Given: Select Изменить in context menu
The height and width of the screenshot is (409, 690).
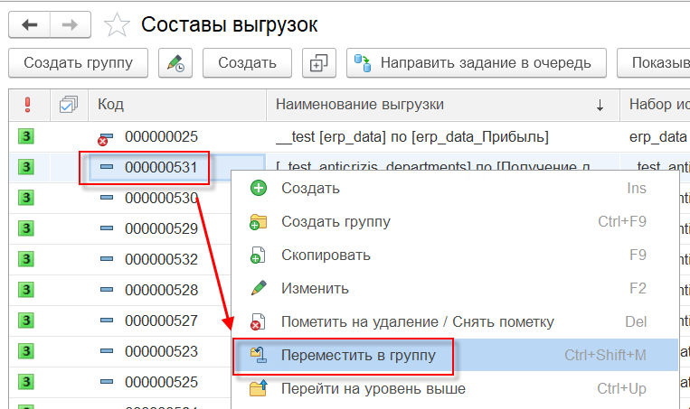Looking at the screenshot, I should [315, 289].
